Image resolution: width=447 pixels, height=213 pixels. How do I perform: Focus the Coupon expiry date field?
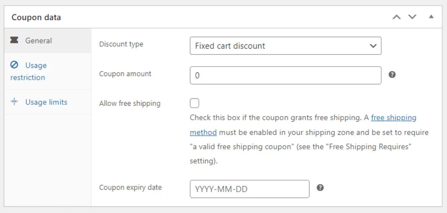click(249, 189)
